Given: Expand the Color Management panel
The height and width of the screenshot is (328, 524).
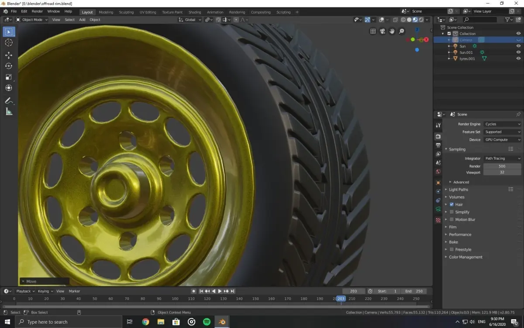Looking at the screenshot, I should pyautogui.click(x=465, y=257).
